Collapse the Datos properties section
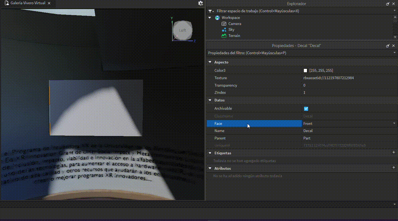Image resolution: width=398 pixels, height=221 pixels. pos(210,100)
